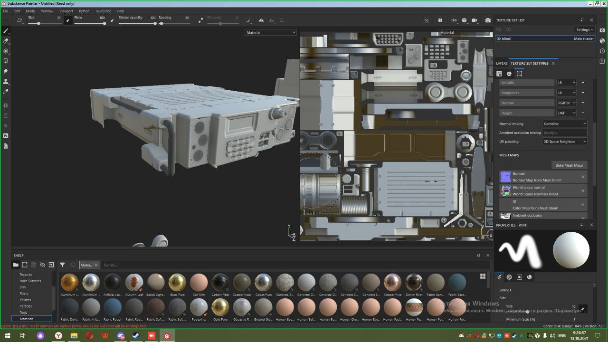Open the Normal RGB16F format dropdown

566,103
